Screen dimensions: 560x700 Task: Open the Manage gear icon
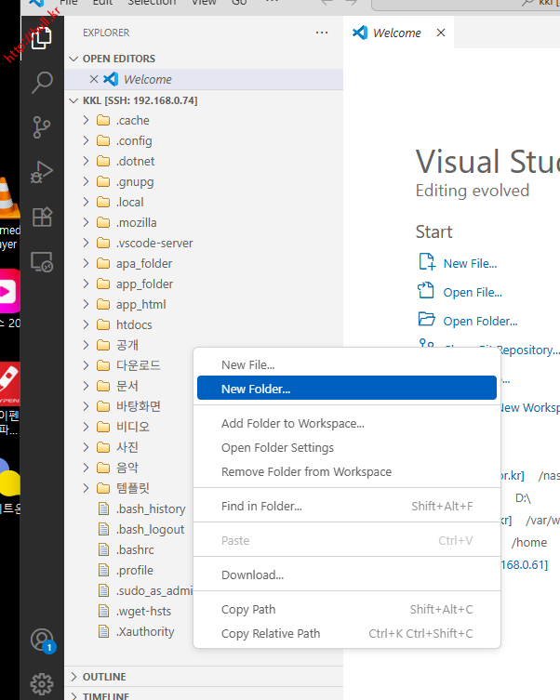(42, 684)
